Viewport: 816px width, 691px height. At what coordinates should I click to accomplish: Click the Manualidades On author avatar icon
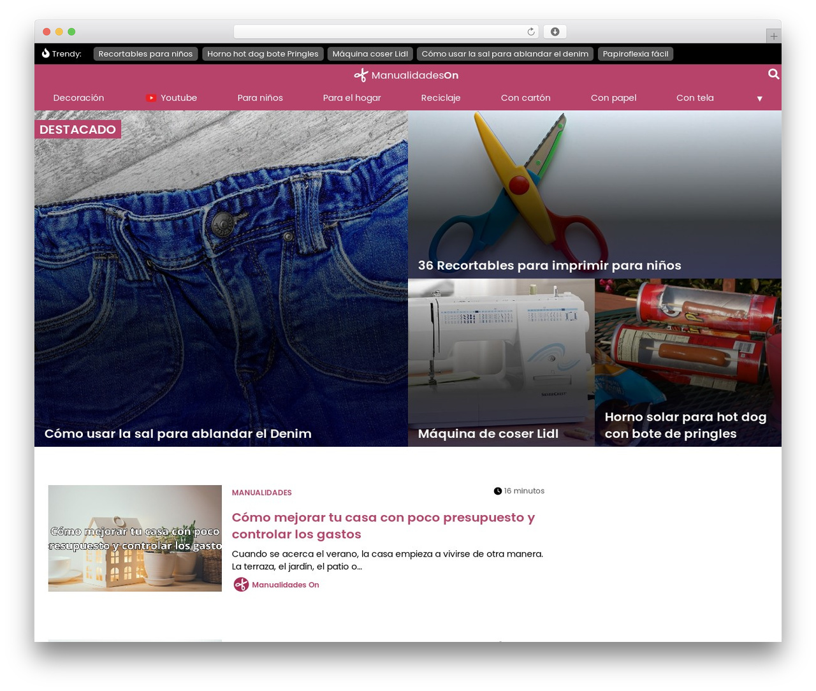pos(240,585)
